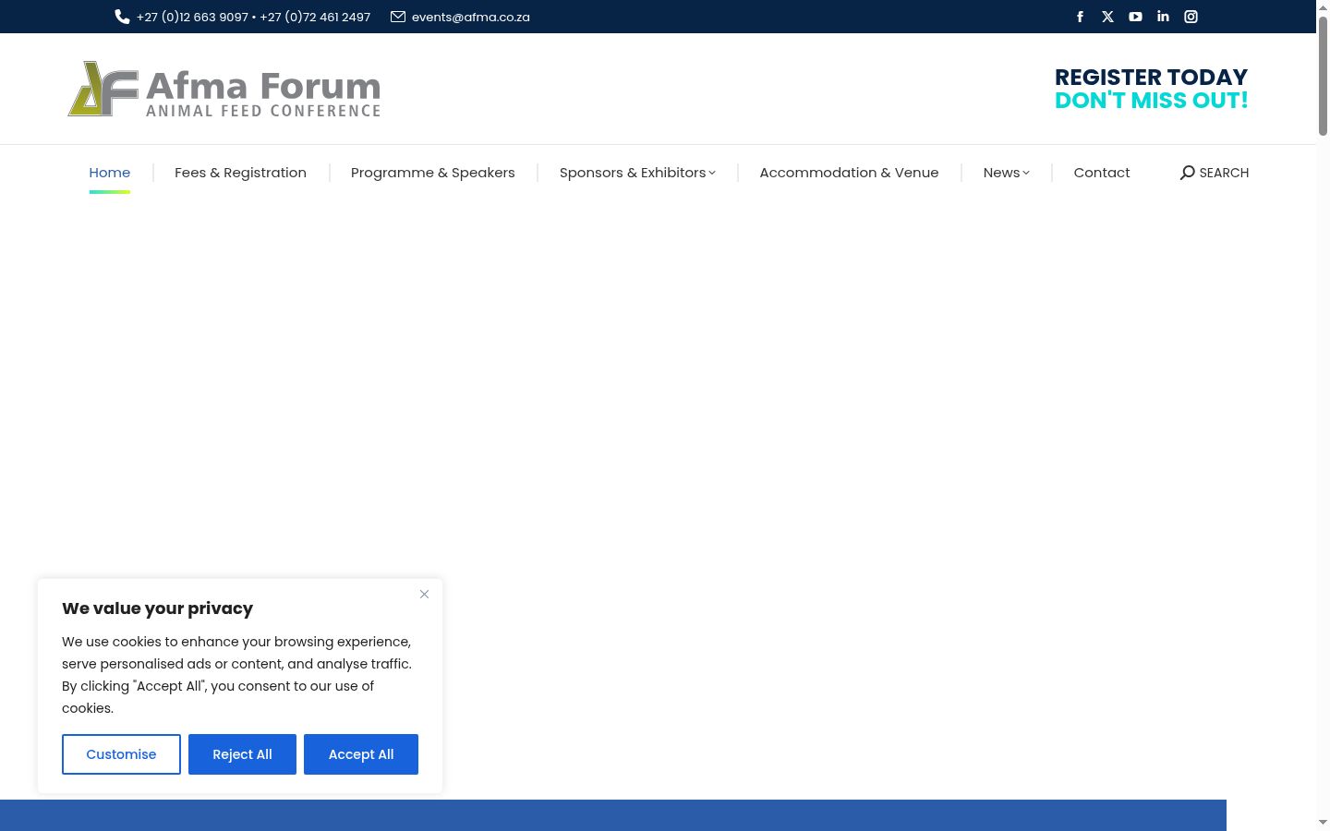Reject all cookies
The height and width of the screenshot is (831, 1330).
(x=242, y=754)
